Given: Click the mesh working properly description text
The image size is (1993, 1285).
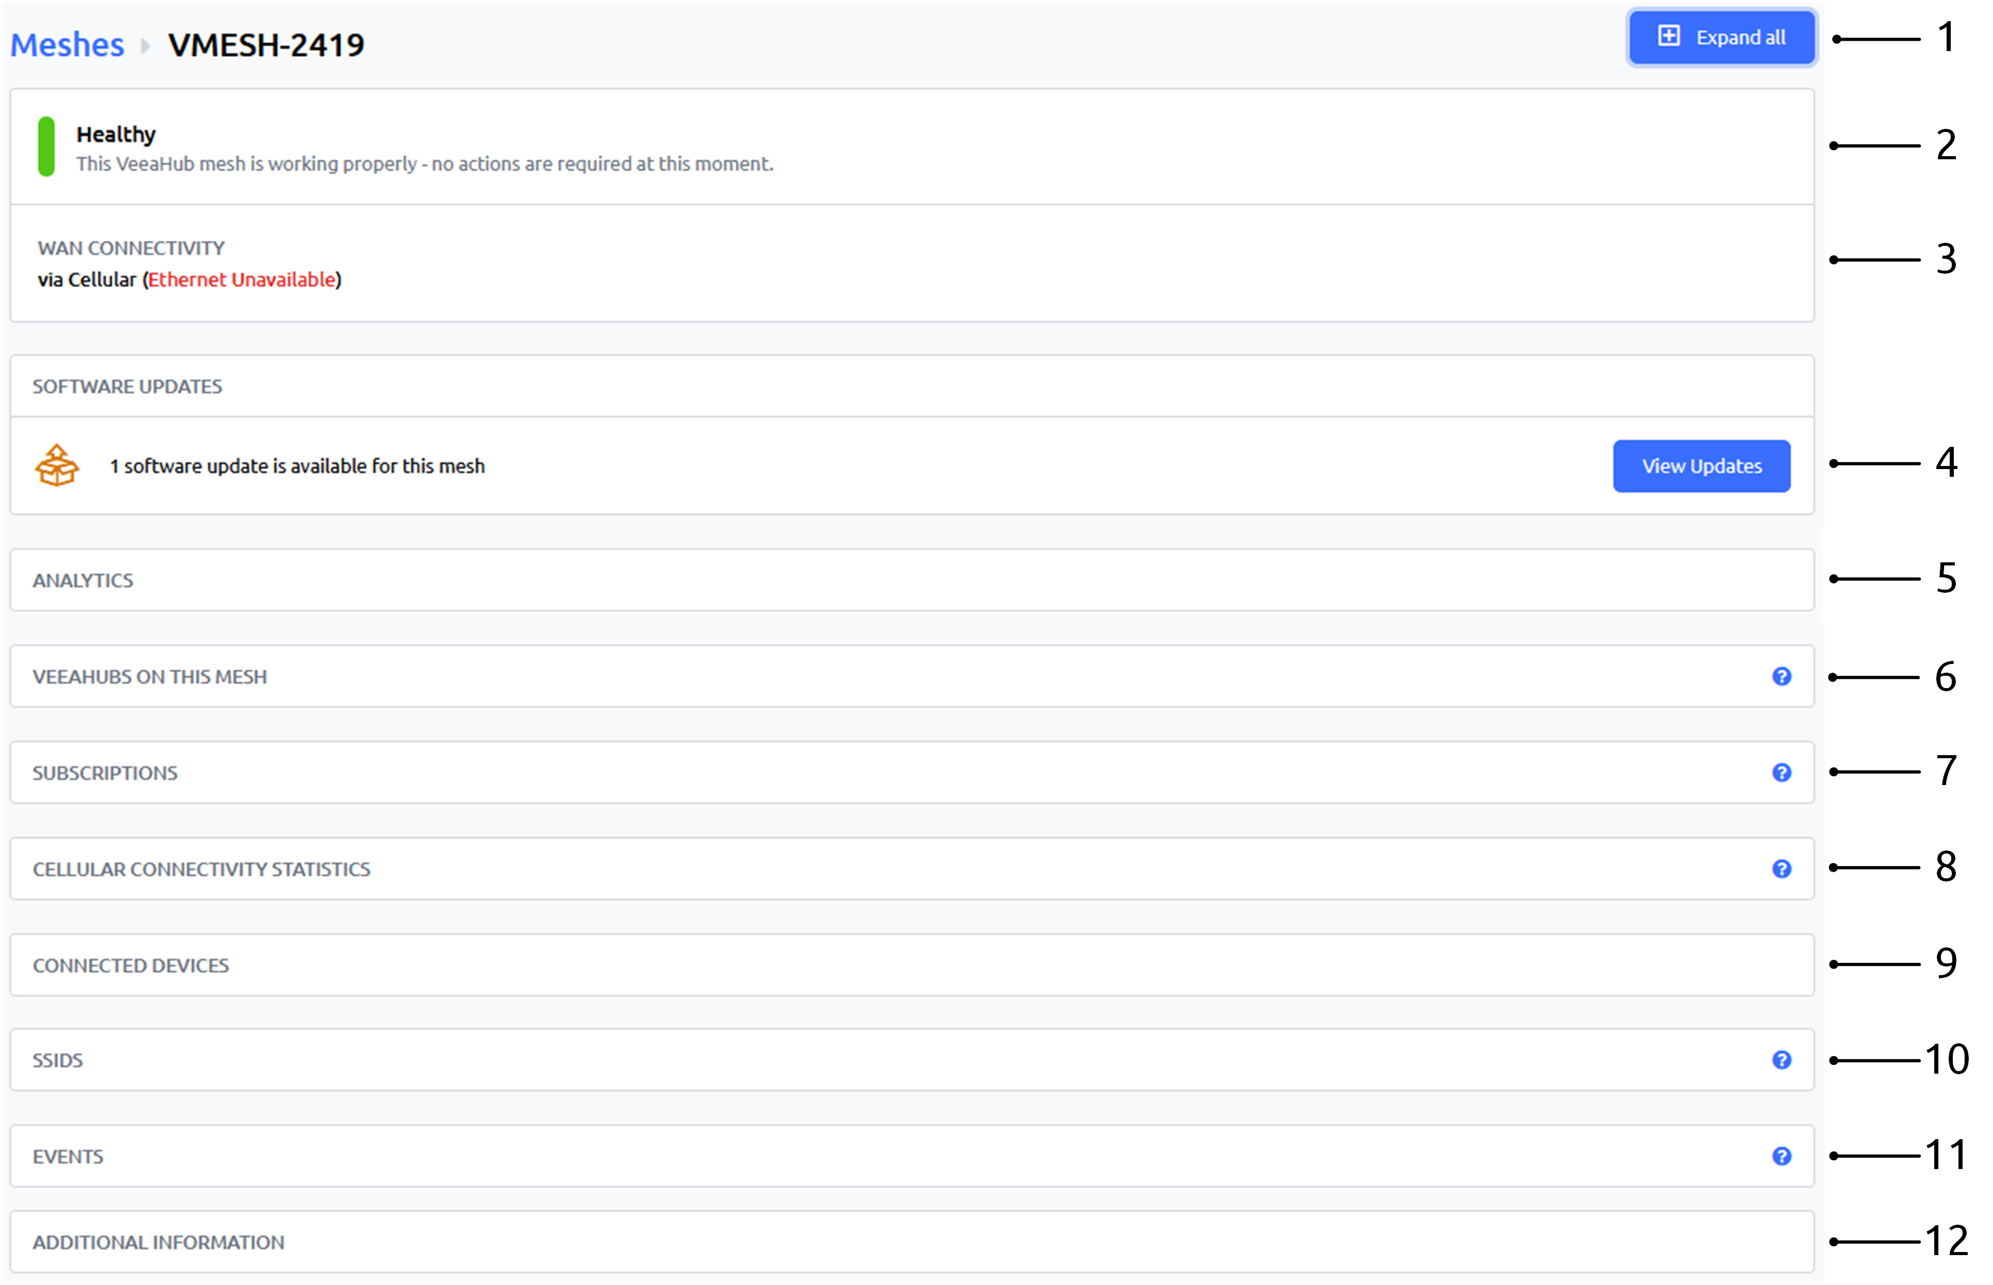Looking at the screenshot, I should 425,163.
